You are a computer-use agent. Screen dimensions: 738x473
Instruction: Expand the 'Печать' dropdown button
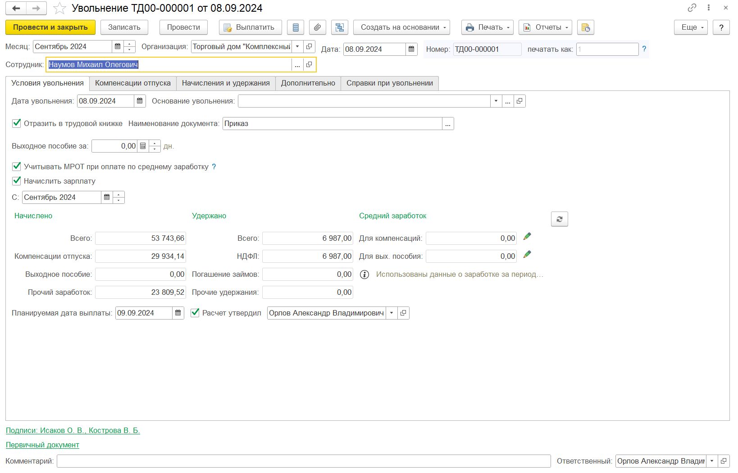tap(487, 27)
